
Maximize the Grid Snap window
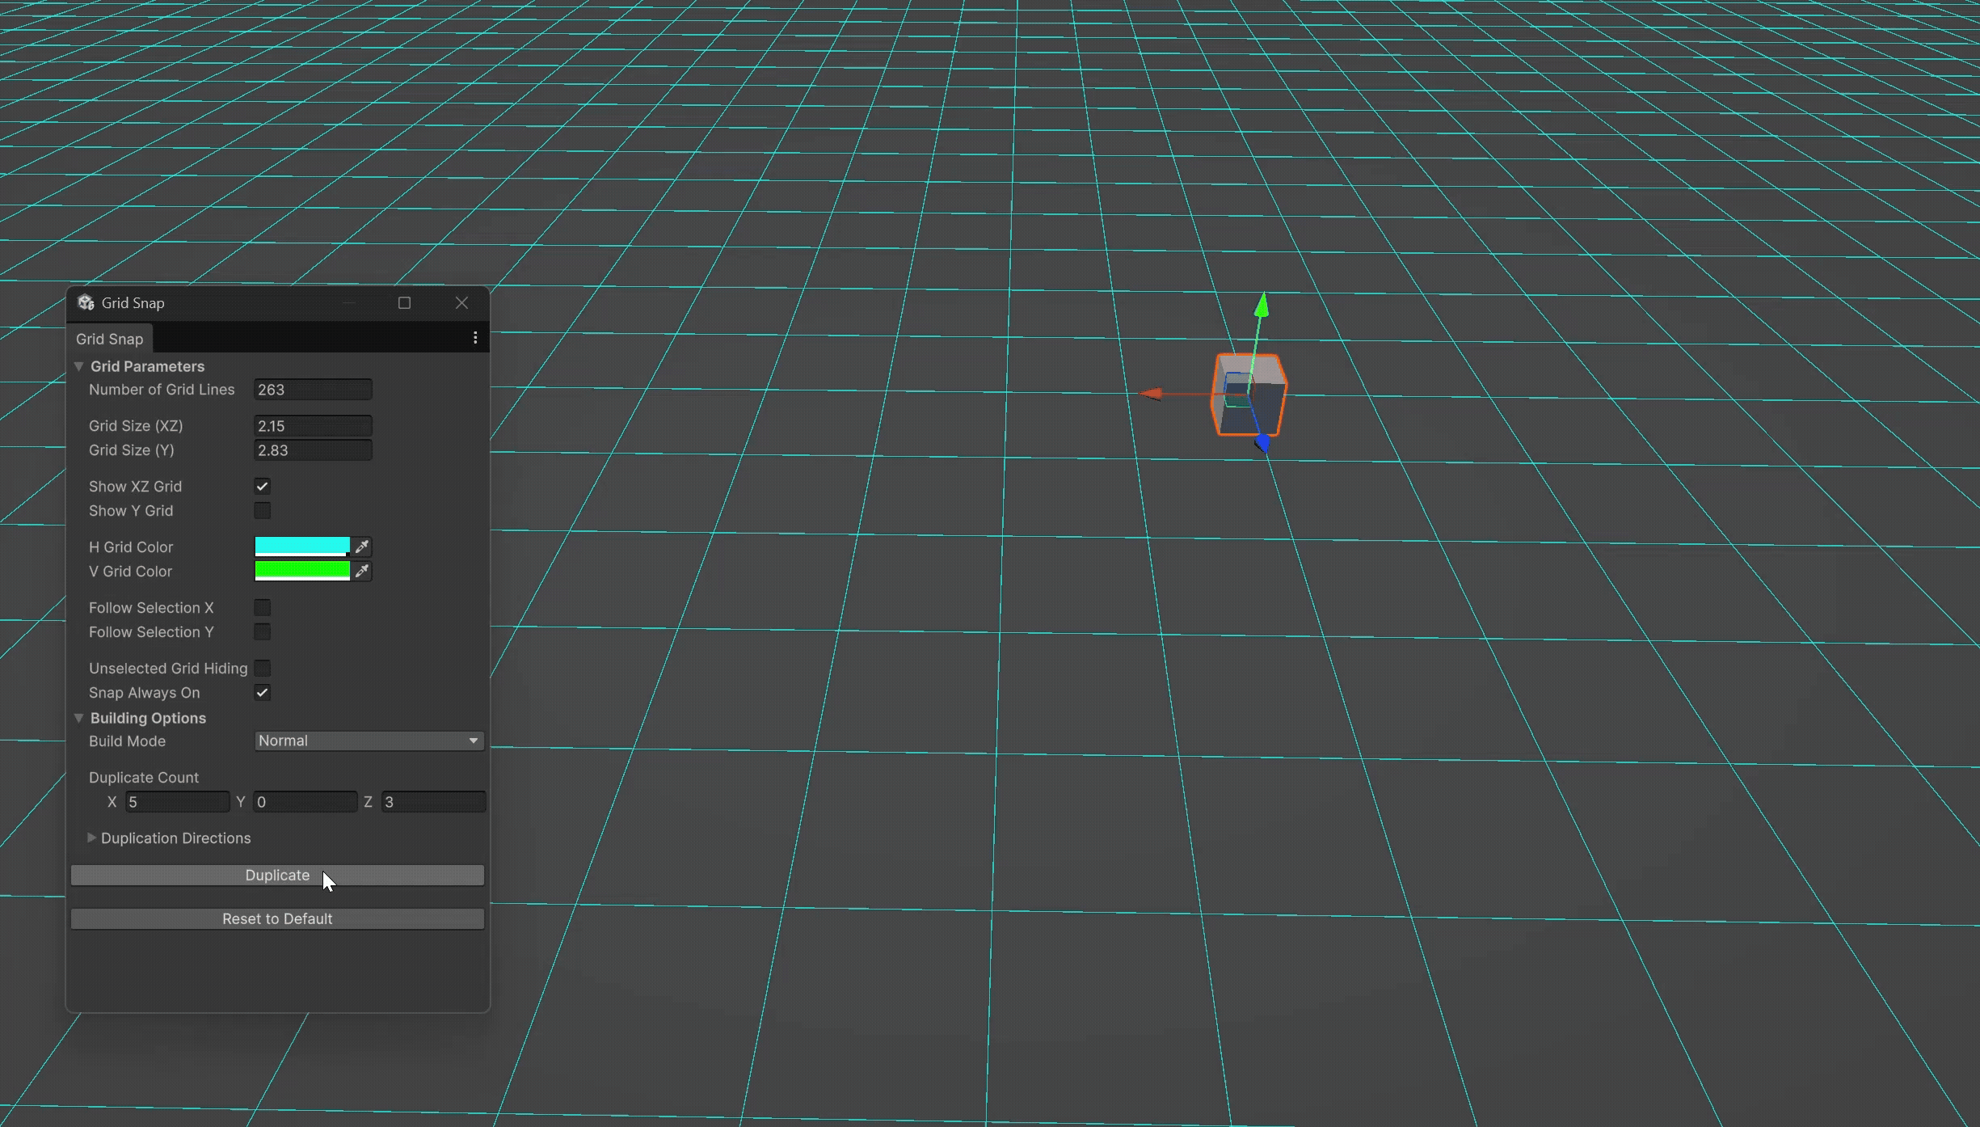click(404, 302)
